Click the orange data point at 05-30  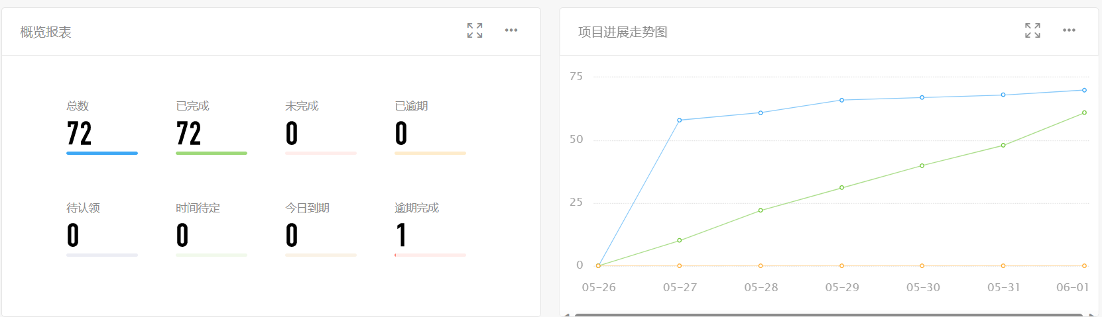922,266
